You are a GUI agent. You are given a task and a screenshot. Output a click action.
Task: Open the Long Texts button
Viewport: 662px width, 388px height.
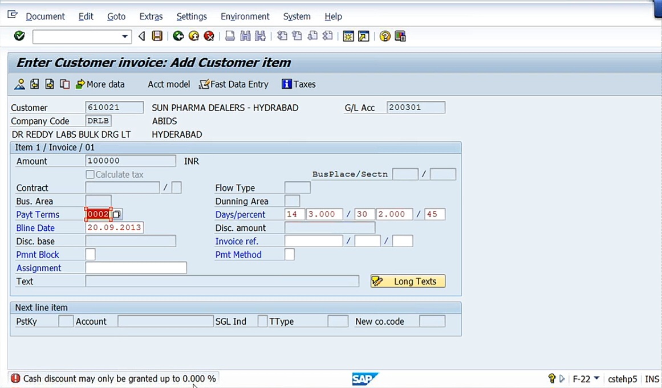coord(408,281)
